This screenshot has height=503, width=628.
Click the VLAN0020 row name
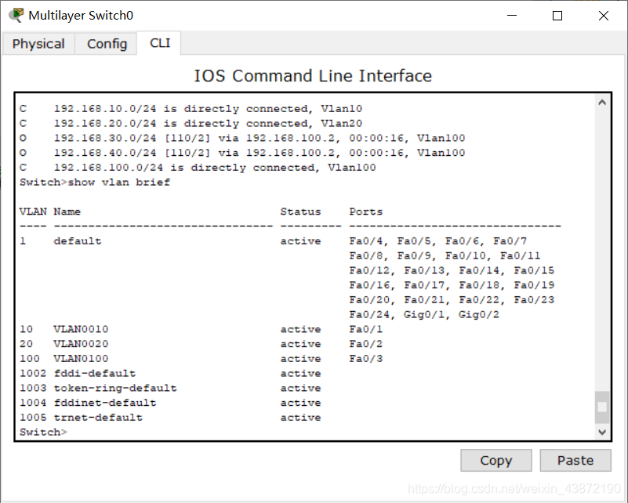coord(81,344)
